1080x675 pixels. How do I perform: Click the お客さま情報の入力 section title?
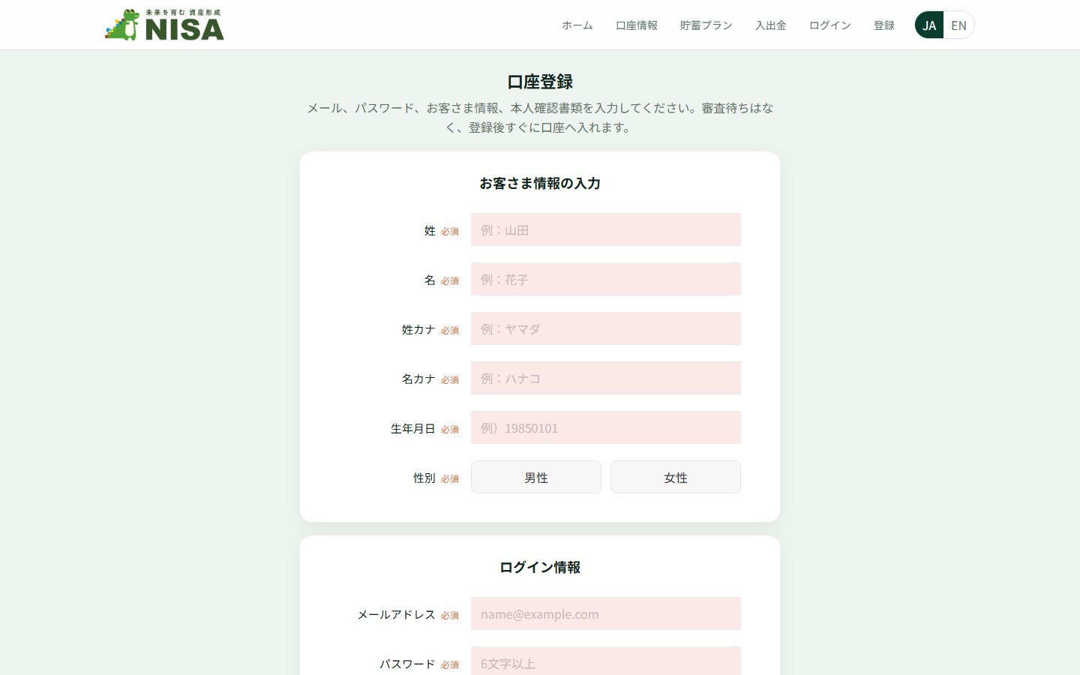540,183
